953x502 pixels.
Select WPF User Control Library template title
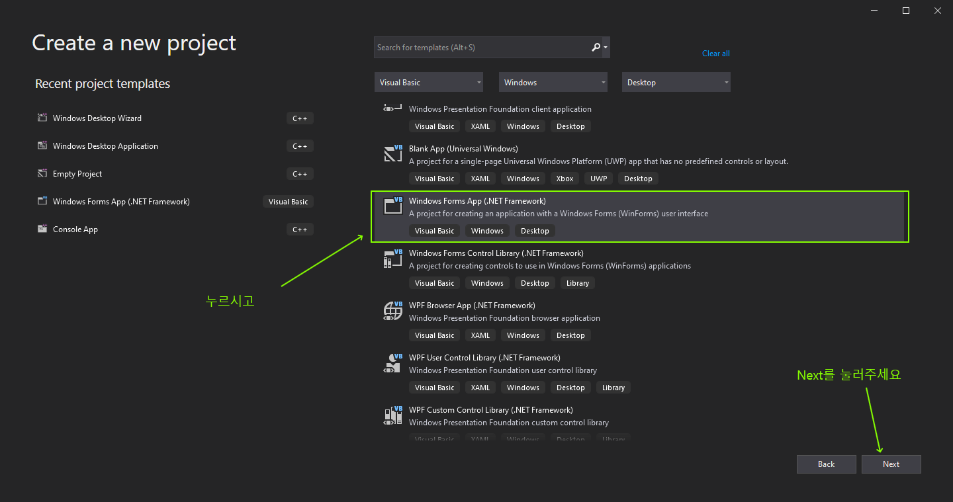click(x=484, y=358)
